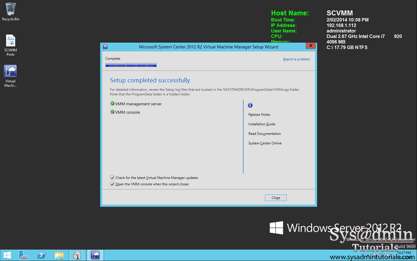This screenshot has height=261, width=417.
Task: Launch PowerShell from the taskbar
Action: coord(41,255)
